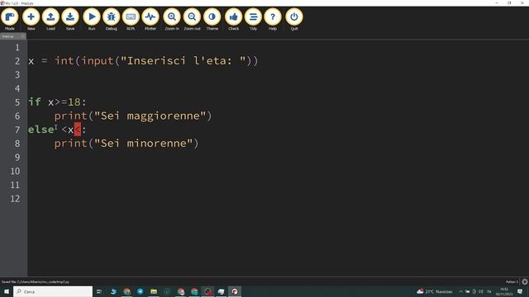The height and width of the screenshot is (297, 529).
Task: Close the open file tab
Action: 23,36
